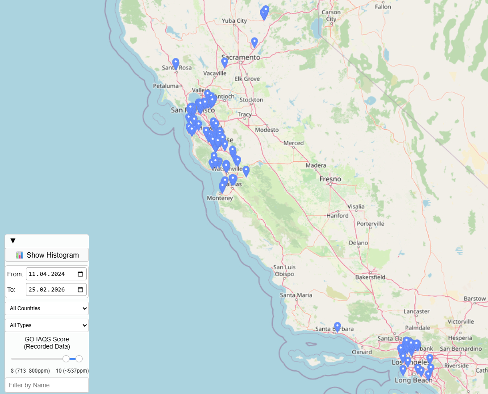Click the left handle of score slider
Image resolution: width=488 pixels, height=394 pixels.
(66, 359)
